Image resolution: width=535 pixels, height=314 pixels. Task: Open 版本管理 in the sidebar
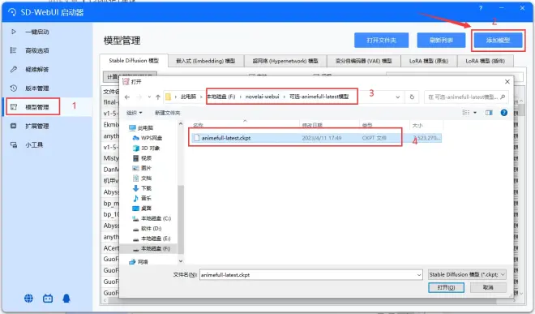coord(36,88)
